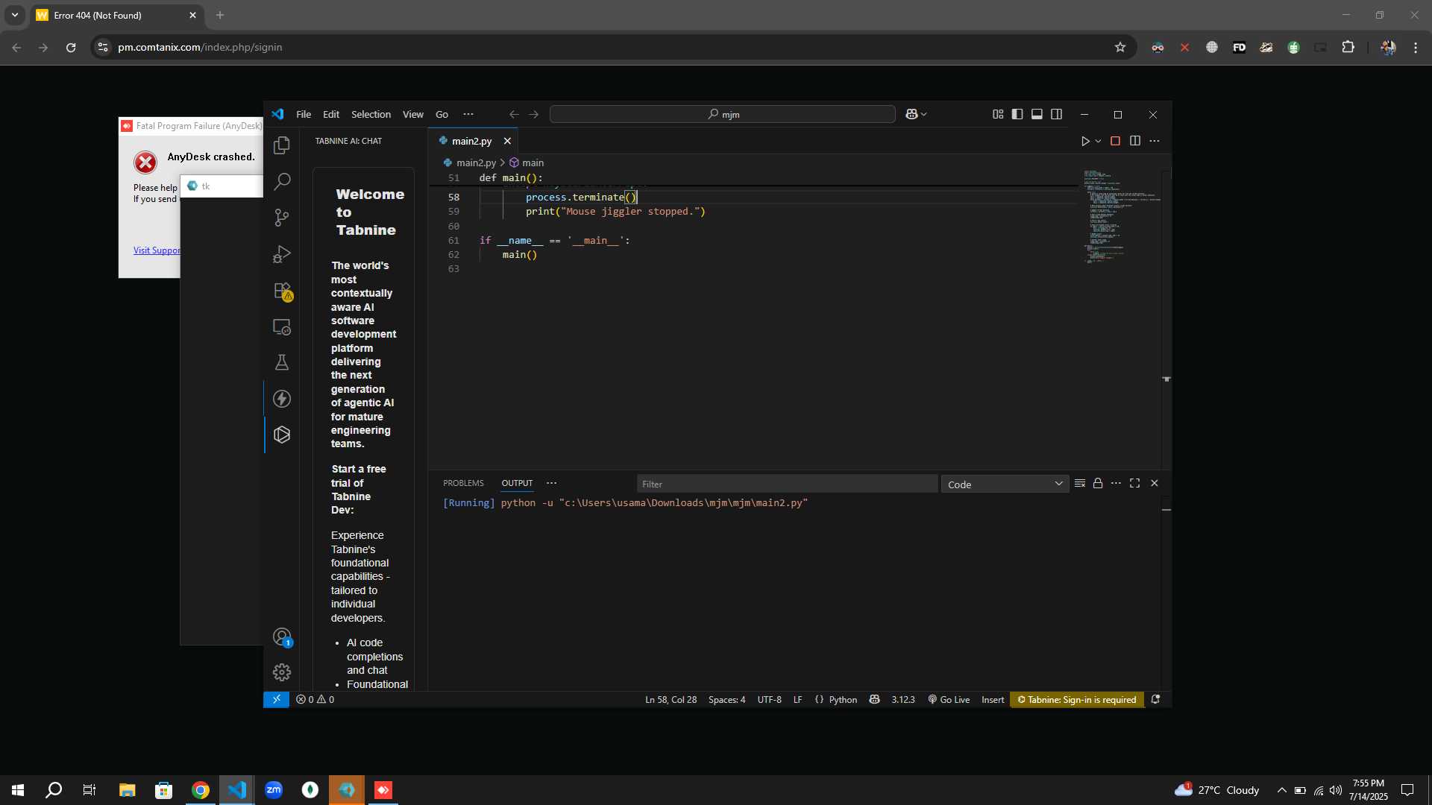Image resolution: width=1432 pixels, height=805 pixels.
Task: Expand additional panel tabs ellipsis
Action: 551,483
